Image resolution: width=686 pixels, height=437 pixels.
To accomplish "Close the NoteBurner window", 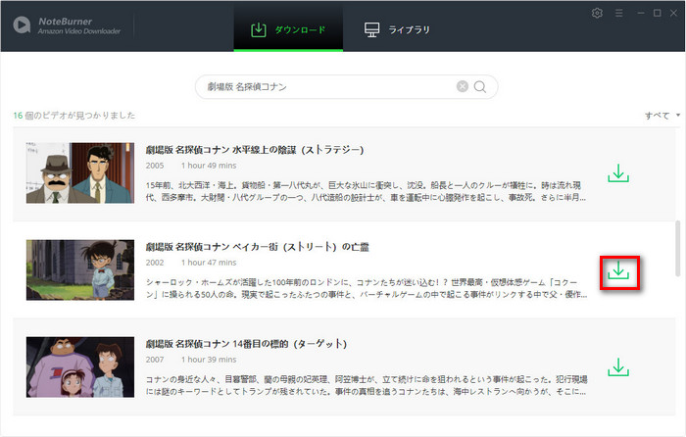I will click(674, 13).
